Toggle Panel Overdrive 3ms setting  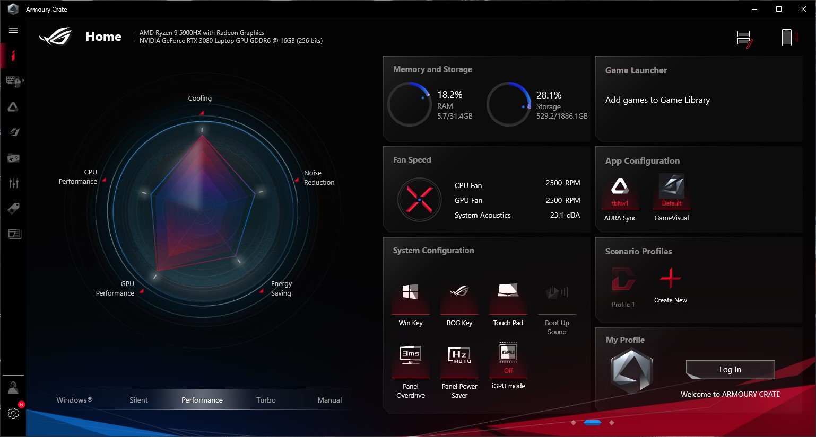coord(411,372)
